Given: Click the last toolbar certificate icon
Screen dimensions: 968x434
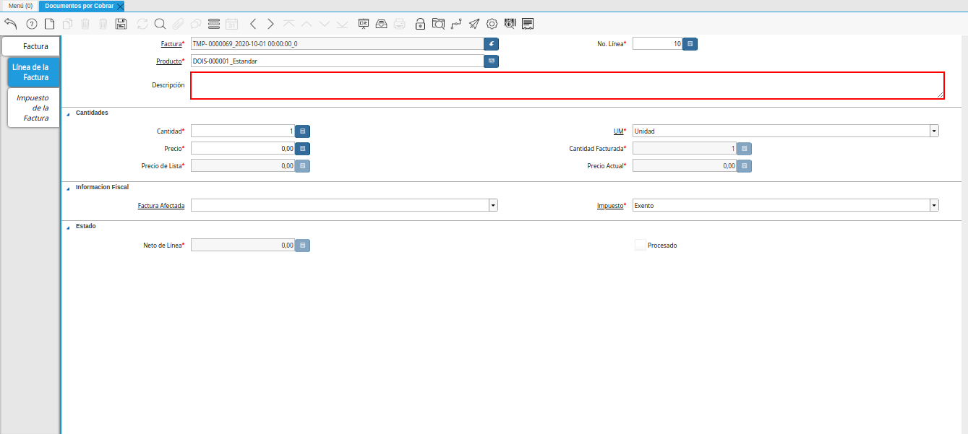Looking at the screenshot, I should pos(528,24).
